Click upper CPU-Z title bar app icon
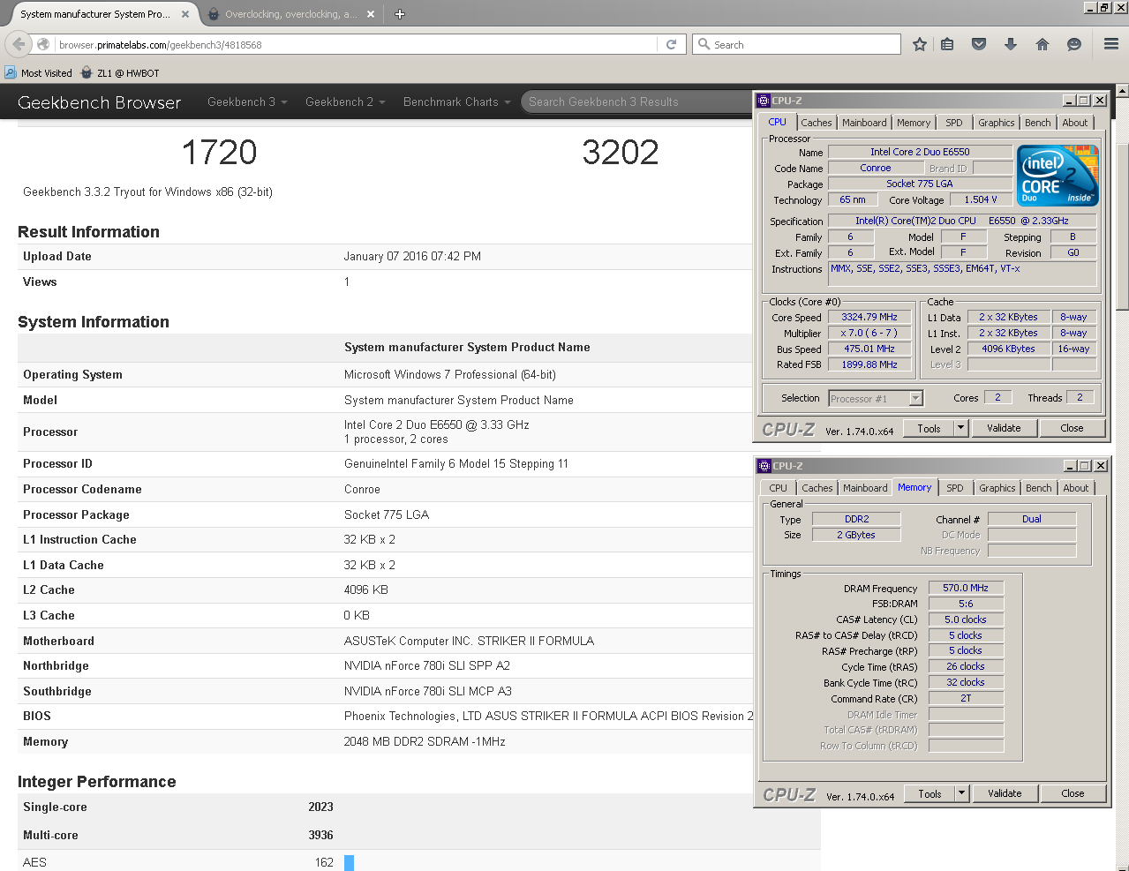This screenshot has height=871, width=1129. pyautogui.click(x=764, y=101)
